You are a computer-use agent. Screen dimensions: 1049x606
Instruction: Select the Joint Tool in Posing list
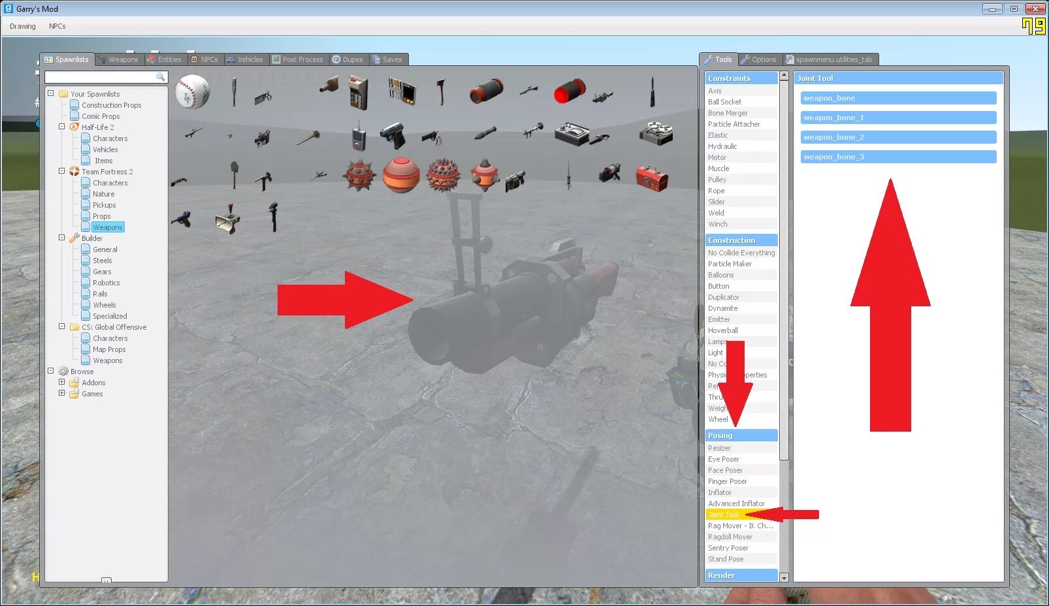coord(741,515)
